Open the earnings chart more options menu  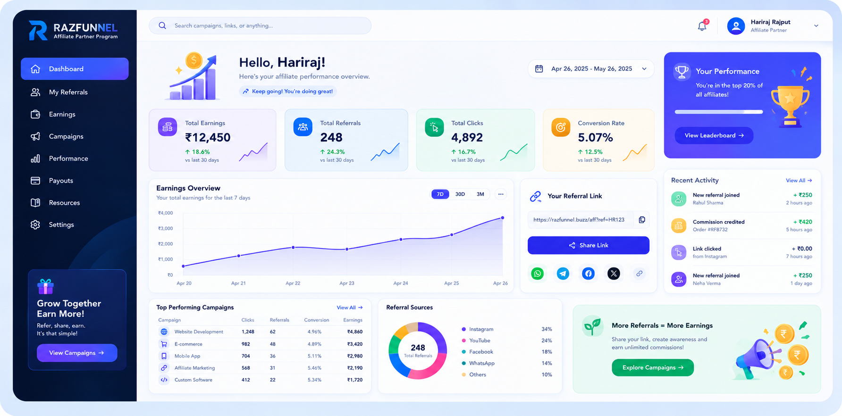501,194
